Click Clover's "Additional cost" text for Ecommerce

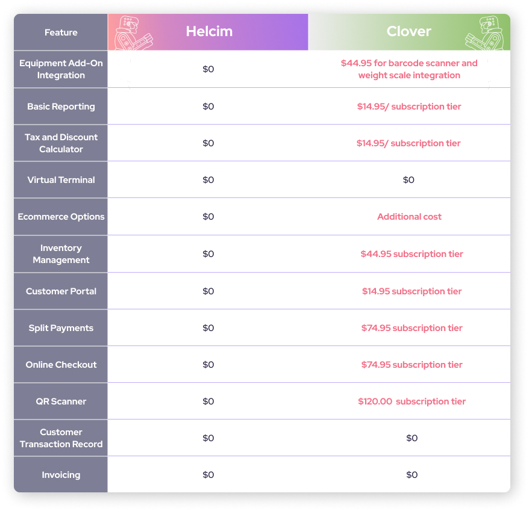pyautogui.click(x=409, y=217)
